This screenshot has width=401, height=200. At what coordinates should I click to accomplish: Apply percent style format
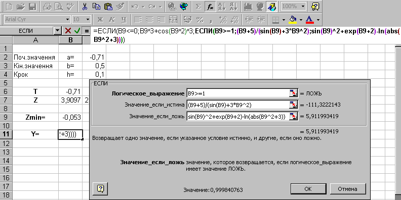200,19
